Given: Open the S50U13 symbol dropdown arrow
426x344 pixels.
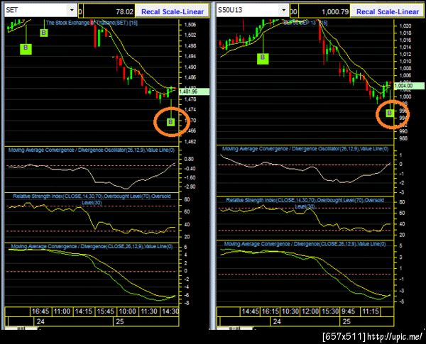Looking at the screenshot, I should 283,11.
